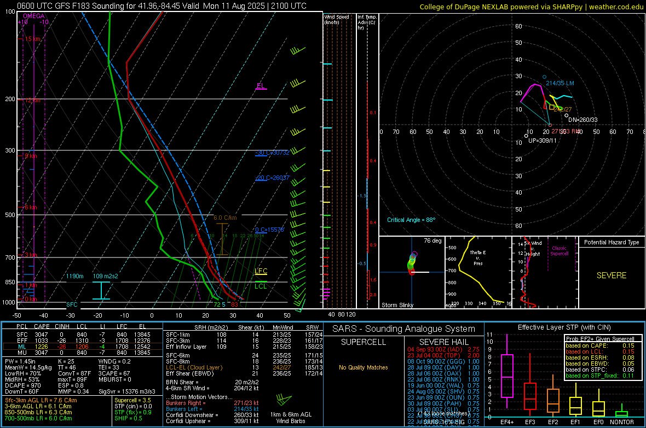Viewport: 646px width, 428px height.
Task: Click the Corfidi Downshear vector line
Action: click(x=212, y=415)
